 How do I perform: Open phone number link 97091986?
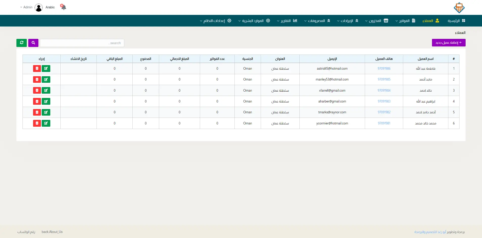pos(384,69)
